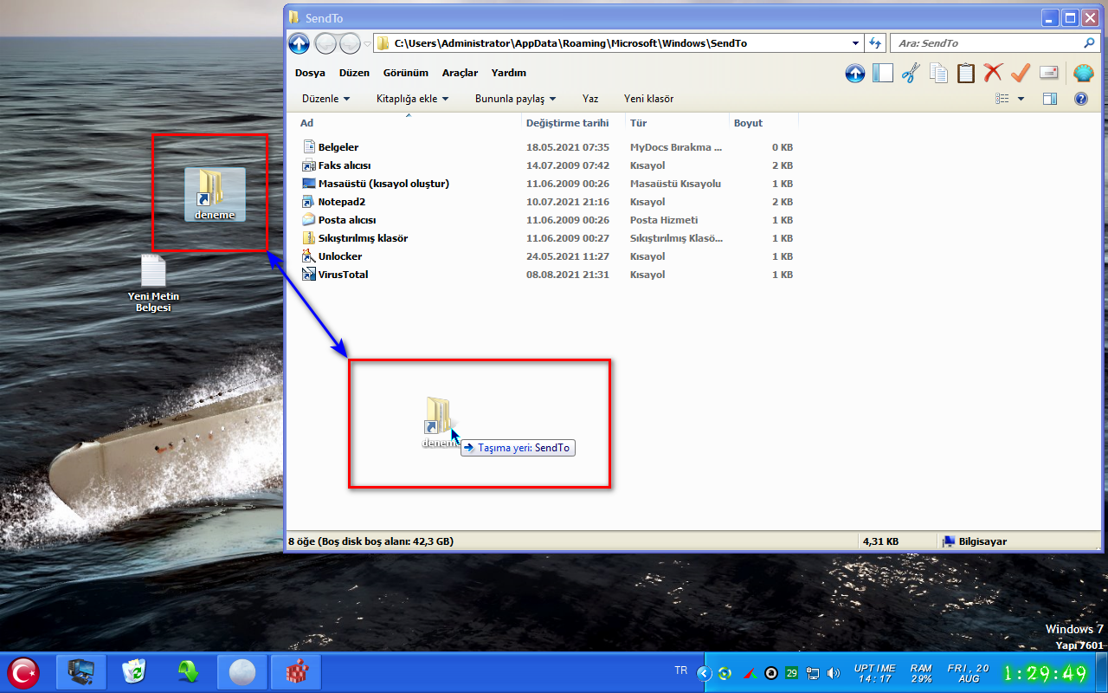The image size is (1108, 693).
Task: Click the red X Delete icon
Action: (993, 74)
